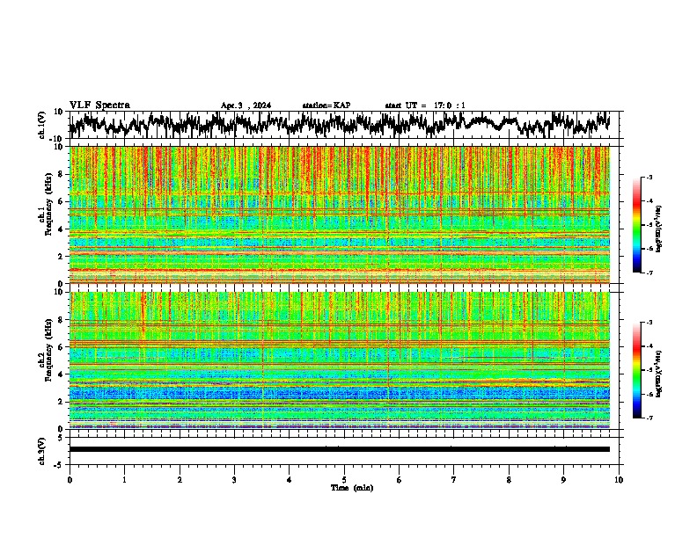Click the ch.1 color bar 'log(PSD)' label
This screenshot has height=538, width=697.
[659, 229]
